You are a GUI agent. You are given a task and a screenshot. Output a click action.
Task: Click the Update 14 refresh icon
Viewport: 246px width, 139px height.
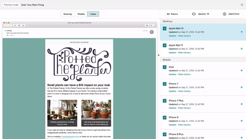[194, 14]
